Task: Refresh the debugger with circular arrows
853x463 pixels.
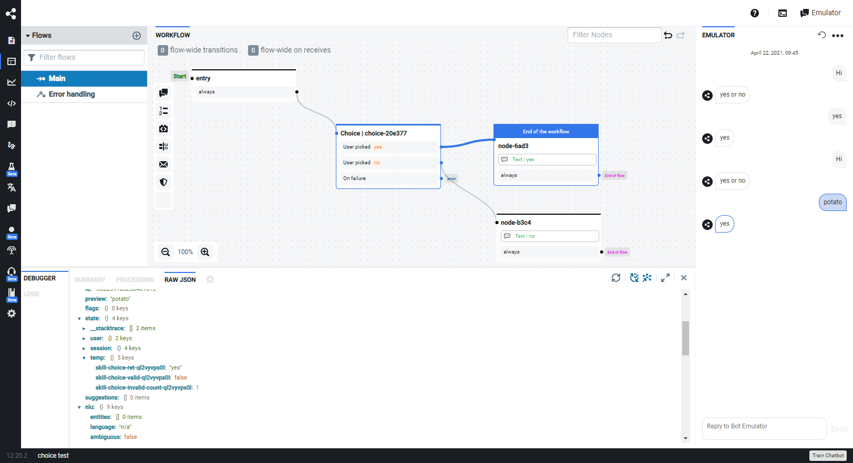Action: [616, 278]
